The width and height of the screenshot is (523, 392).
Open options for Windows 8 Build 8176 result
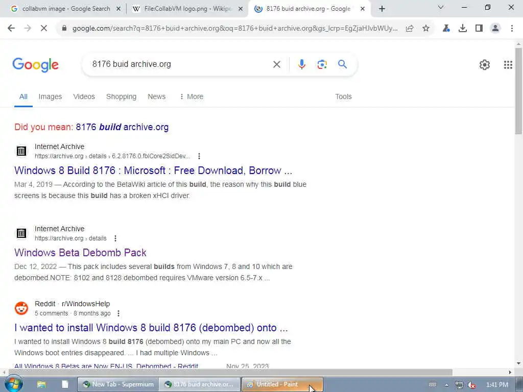[x=199, y=156]
